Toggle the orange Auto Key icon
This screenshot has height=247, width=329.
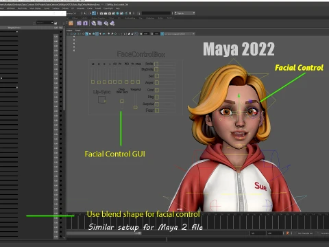coord(288,233)
